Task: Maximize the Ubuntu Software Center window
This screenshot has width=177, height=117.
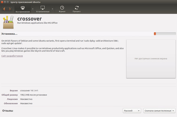Action: click(8, 2)
